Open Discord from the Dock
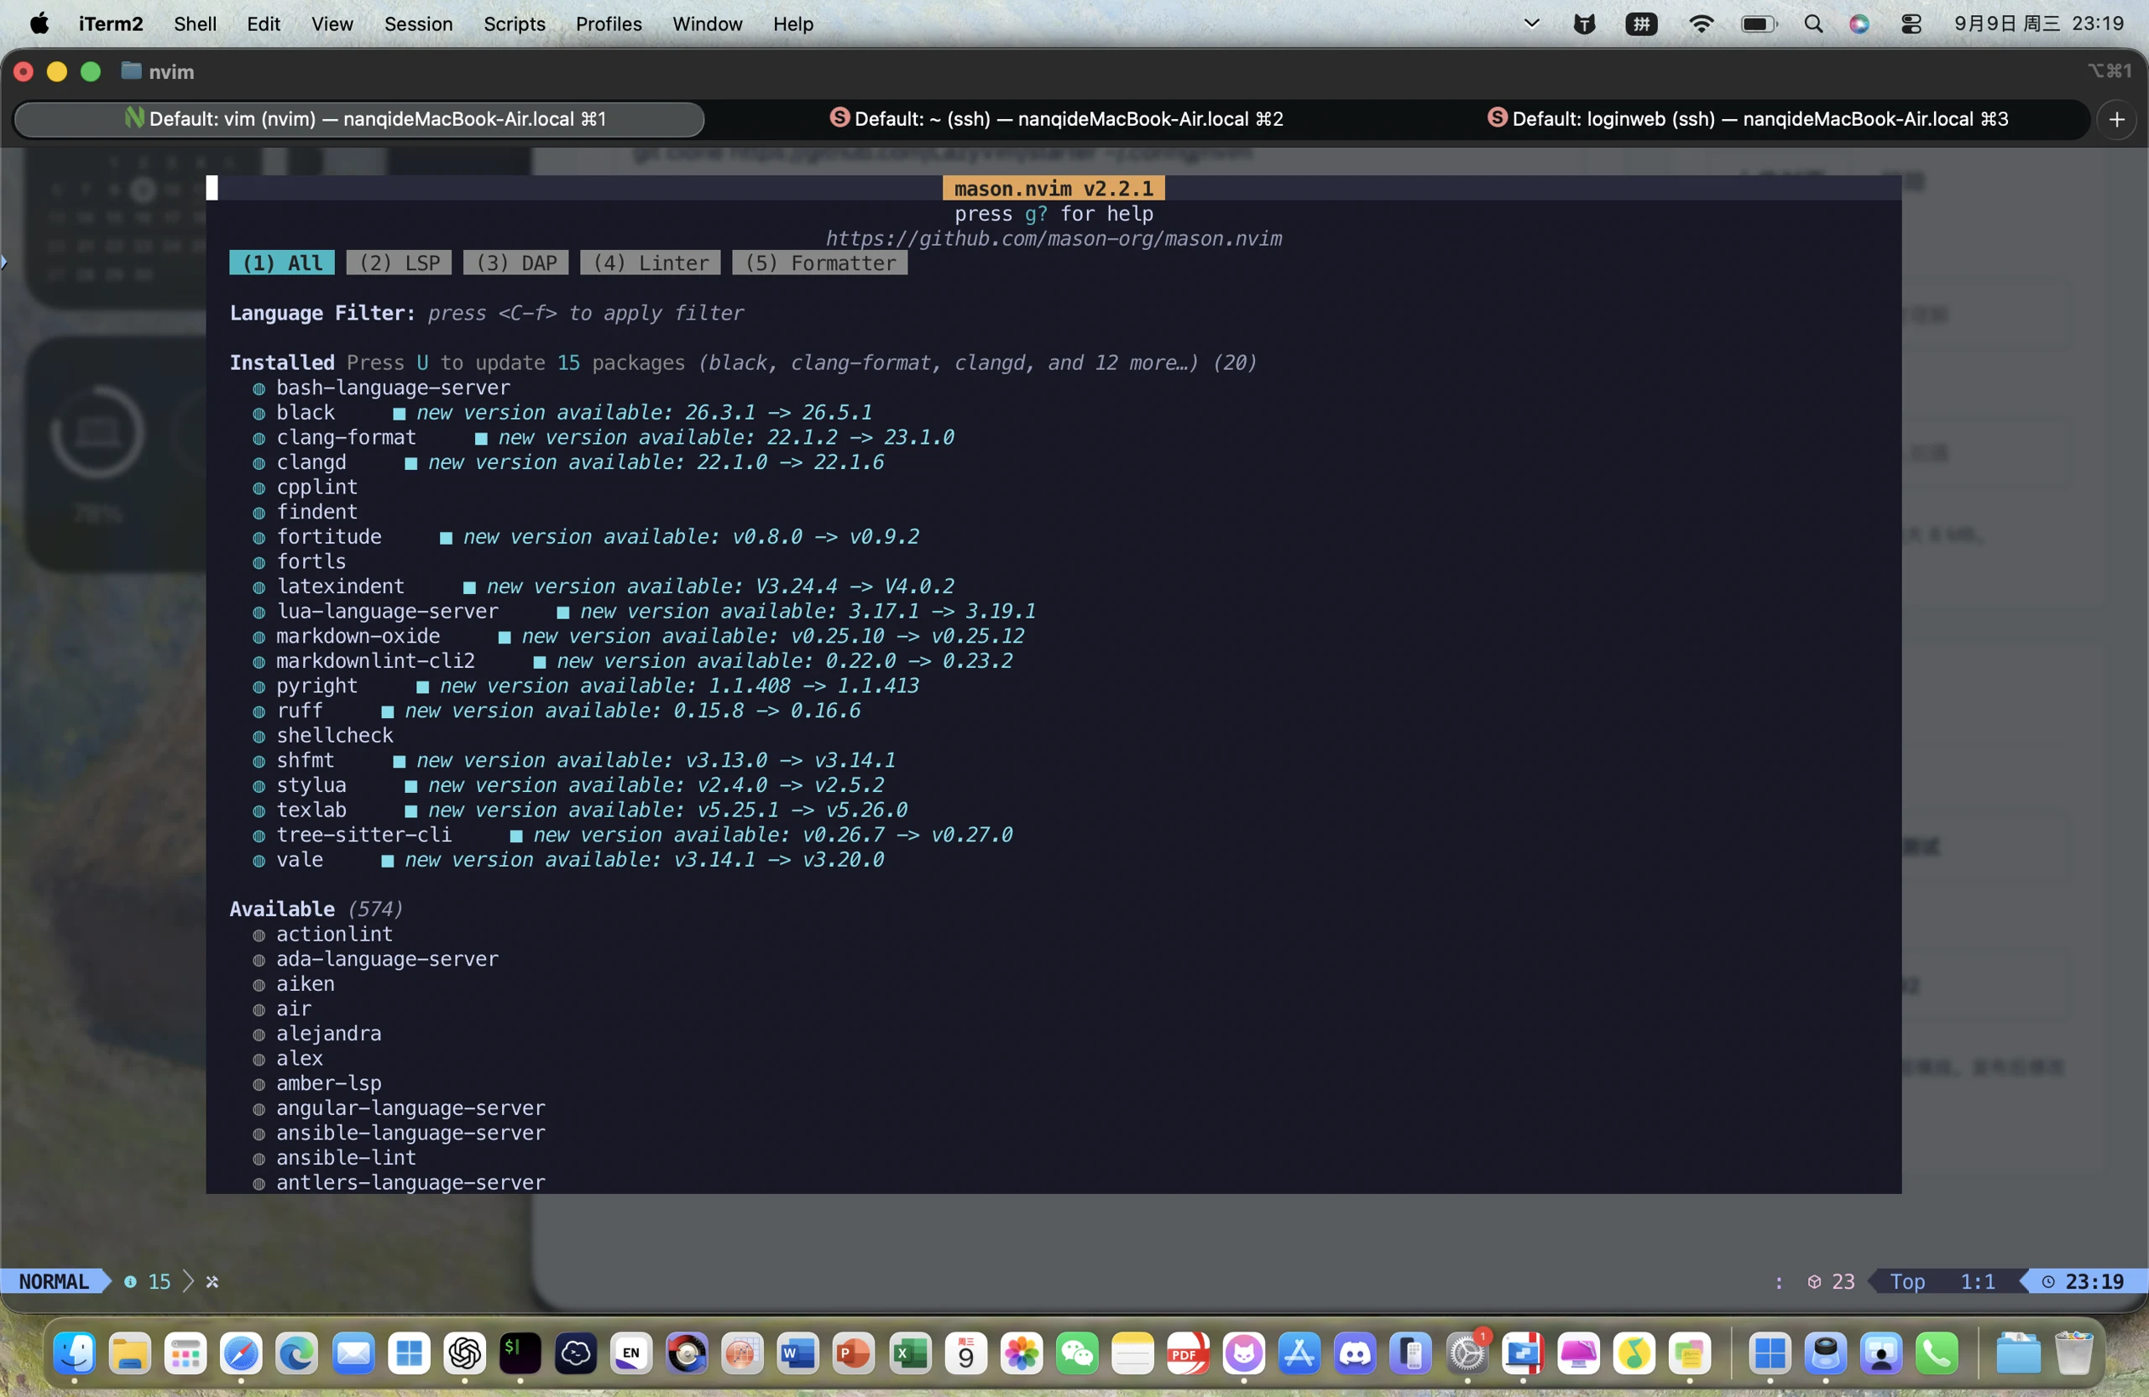Image resolution: width=2149 pixels, height=1397 pixels. click(x=1356, y=1353)
